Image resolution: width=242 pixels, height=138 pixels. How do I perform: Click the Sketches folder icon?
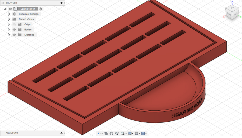(20, 35)
